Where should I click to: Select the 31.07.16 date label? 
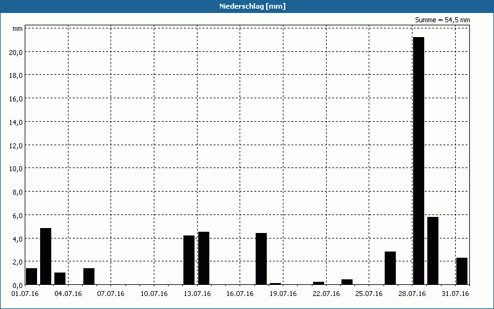pyautogui.click(x=455, y=294)
